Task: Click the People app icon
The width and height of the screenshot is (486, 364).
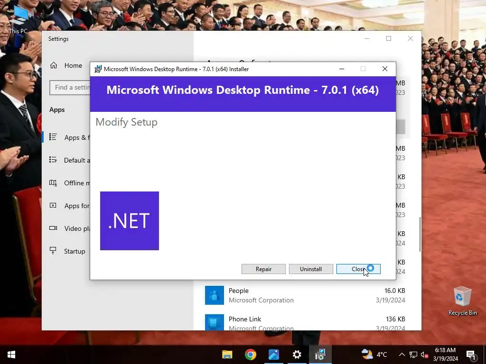Action: click(215, 295)
